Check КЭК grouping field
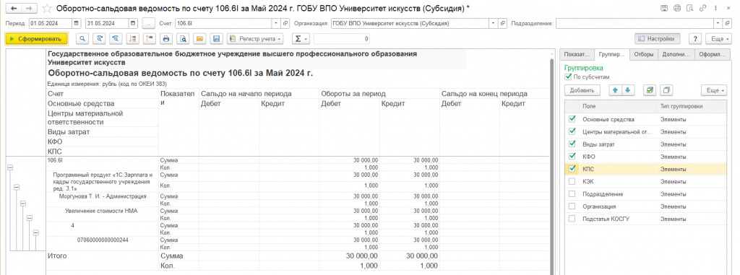 click(x=572, y=181)
